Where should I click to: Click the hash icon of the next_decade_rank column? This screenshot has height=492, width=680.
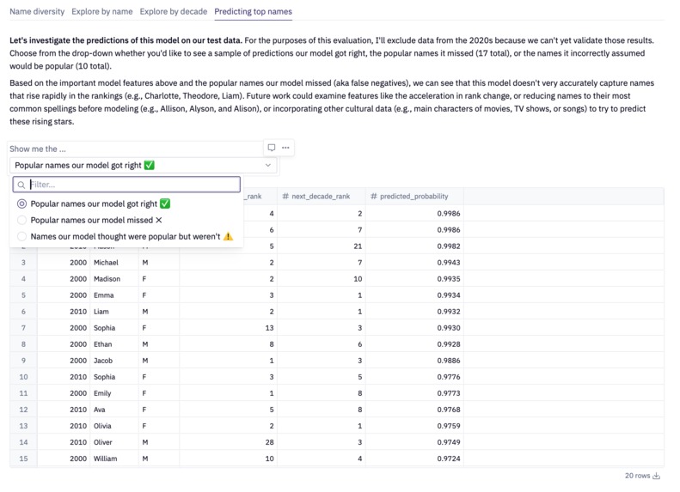pos(285,196)
